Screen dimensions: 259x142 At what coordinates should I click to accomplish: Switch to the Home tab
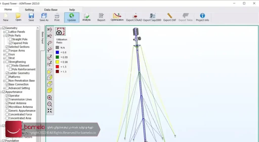8,10
